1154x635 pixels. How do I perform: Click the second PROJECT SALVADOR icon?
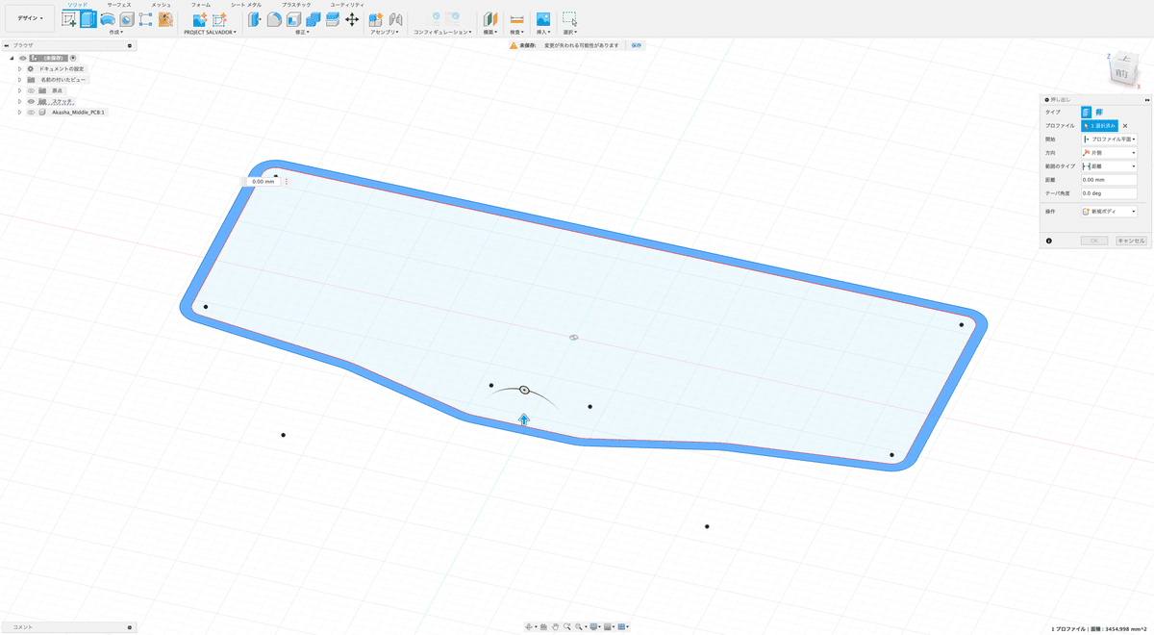[x=219, y=19]
